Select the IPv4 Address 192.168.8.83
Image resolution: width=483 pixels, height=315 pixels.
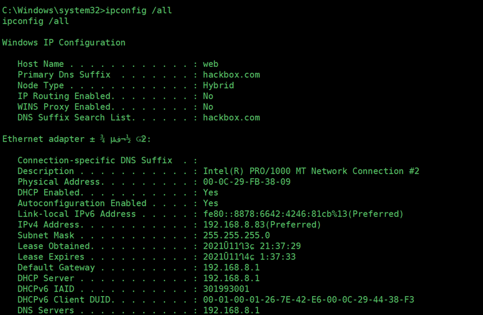point(262,225)
